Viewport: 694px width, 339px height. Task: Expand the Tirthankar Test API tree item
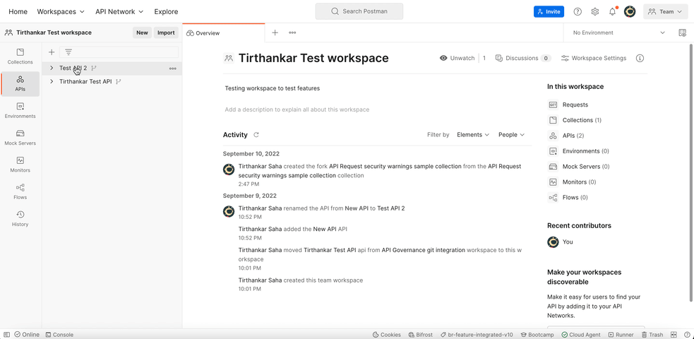52,81
